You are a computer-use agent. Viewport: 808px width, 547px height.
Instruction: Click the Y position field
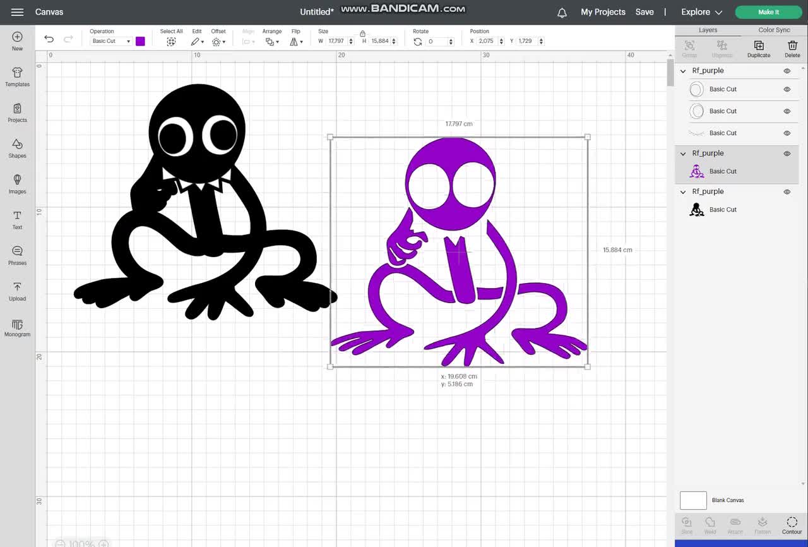tap(526, 41)
